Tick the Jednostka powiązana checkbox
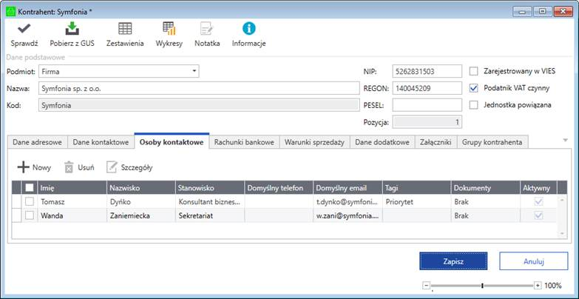This screenshot has height=299, width=579. pos(474,105)
